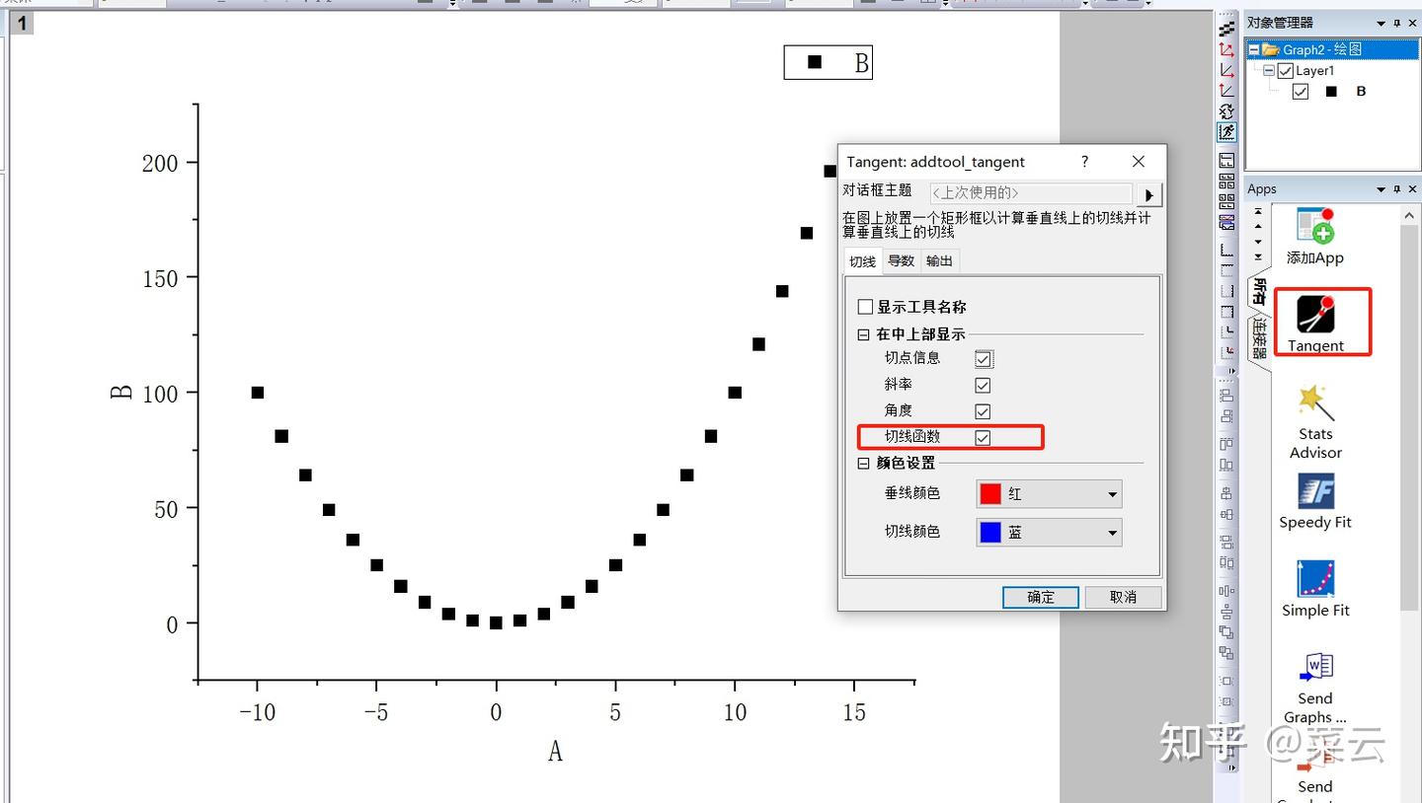This screenshot has height=803, width=1422.
Task: Switch to 切线 tab
Action: pos(863,261)
